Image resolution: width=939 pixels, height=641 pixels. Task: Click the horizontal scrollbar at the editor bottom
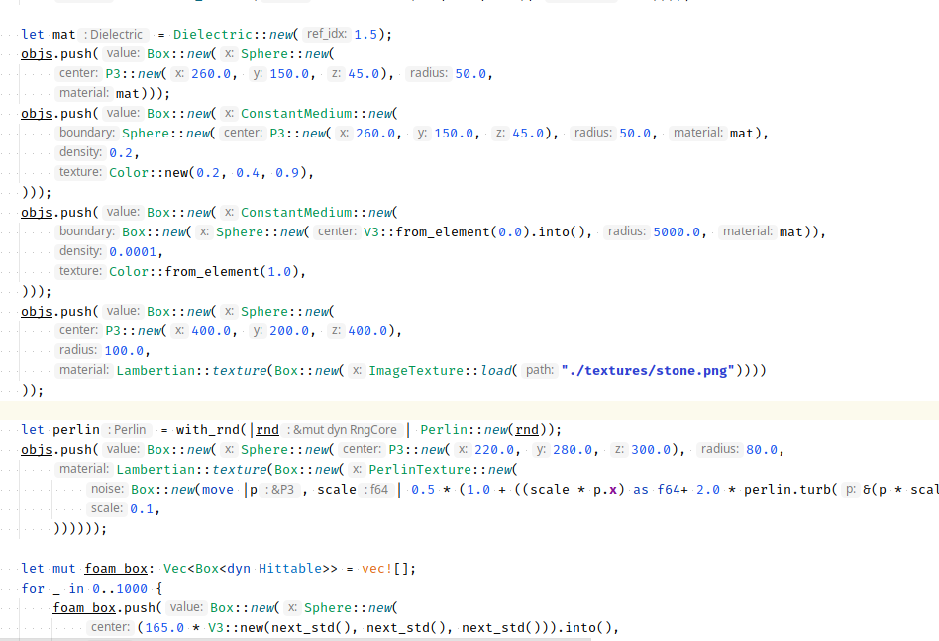click(x=295, y=639)
